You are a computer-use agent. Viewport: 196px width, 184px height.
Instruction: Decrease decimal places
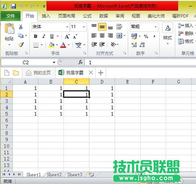click(142, 45)
